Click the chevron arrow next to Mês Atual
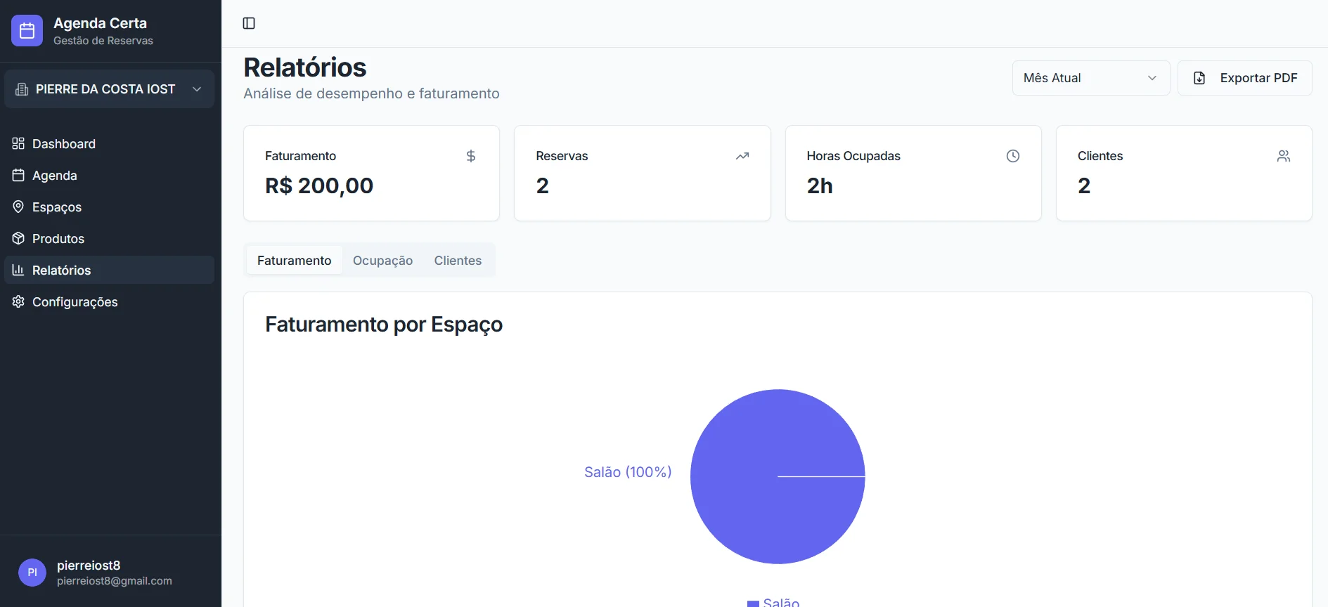Image resolution: width=1328 pixels, height=607 pixels. click(1152, 78)
